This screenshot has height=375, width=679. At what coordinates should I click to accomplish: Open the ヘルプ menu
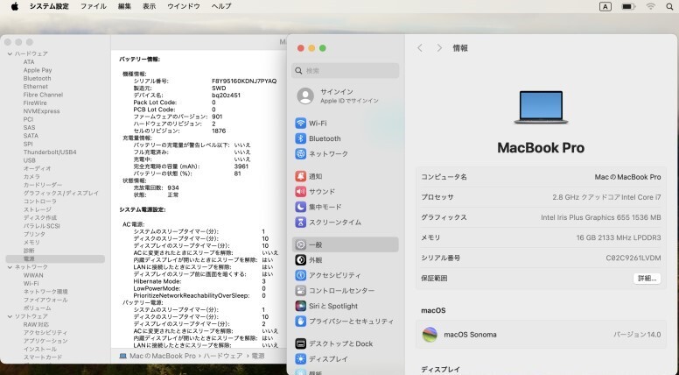coord(221,6)
